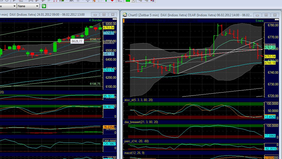Expand the color swatch dropdown arrow
Viewport: 282px width, 159px height.
(x=133, y=1)
